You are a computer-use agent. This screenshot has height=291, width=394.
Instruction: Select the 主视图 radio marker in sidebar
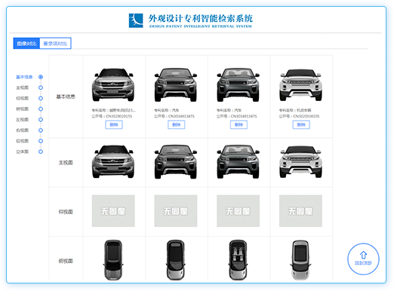coord(41,87)
